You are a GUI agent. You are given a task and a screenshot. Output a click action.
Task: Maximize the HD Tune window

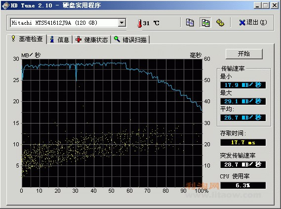[x=265, y=5]
